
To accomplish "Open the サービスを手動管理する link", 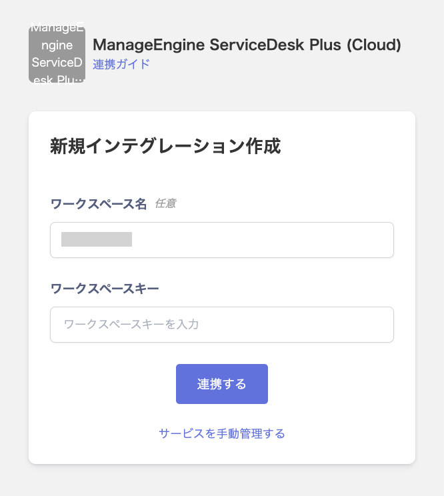I will 222,433.
